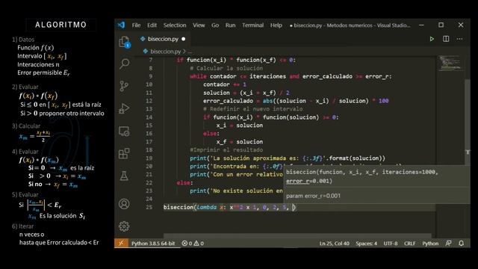The width and height of the screenshot is (478, 269).
Task: Open the Terminal menu
Action: [x=252, y=25]
